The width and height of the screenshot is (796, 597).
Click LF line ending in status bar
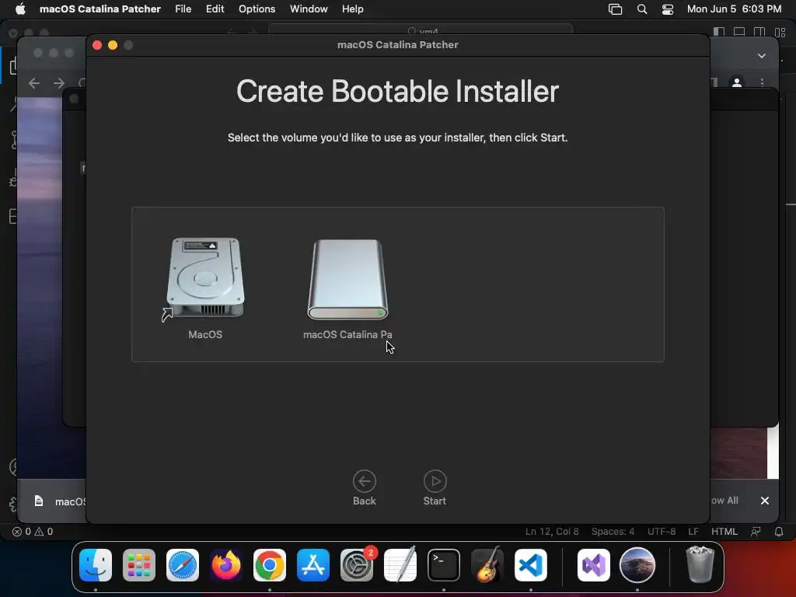tap(693, 532)
